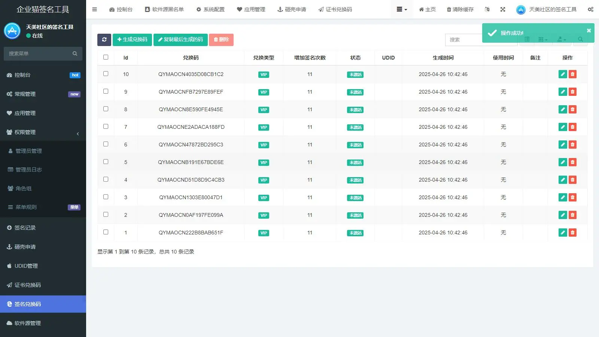Toggle fullscreen with the expand icon
Screen dimensions: 599x337
(503, 9)
